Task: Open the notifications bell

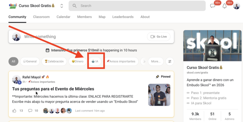Action: coord(224,6)
